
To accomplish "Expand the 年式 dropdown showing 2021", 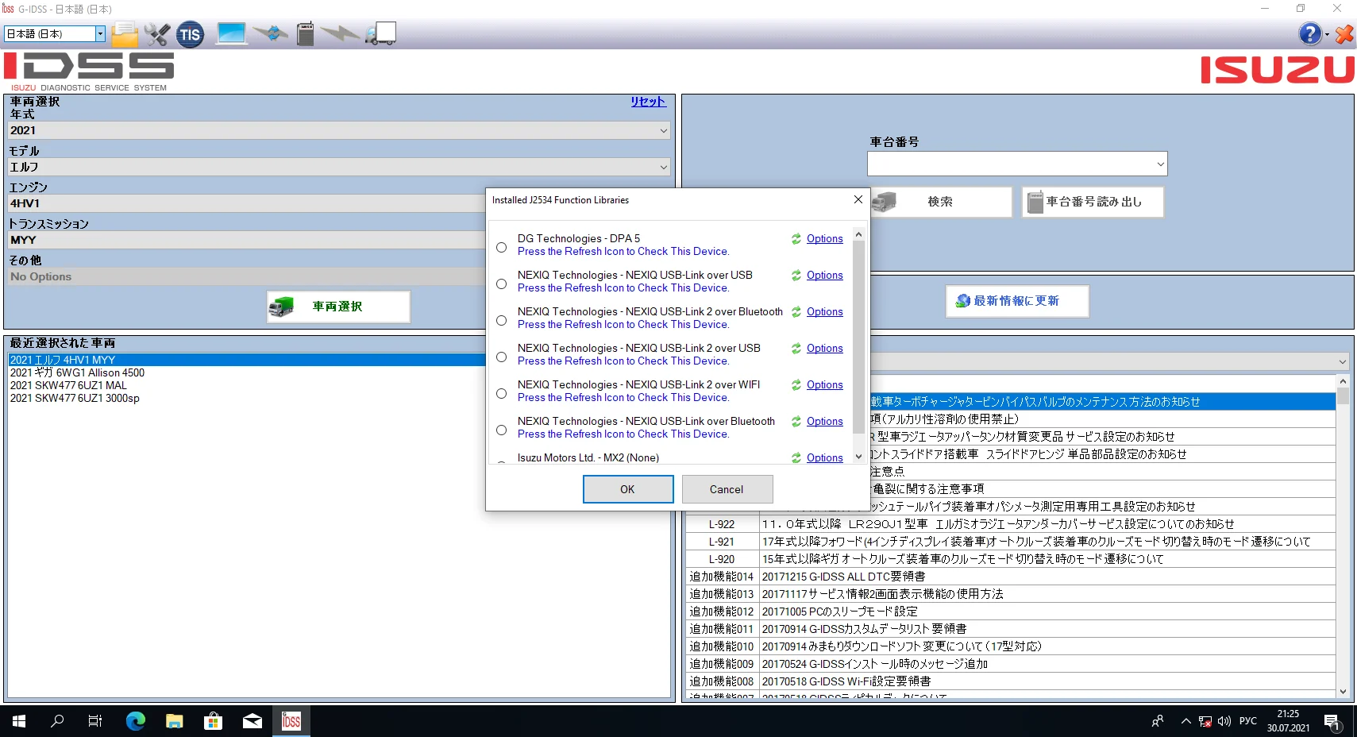I will (339, 130).
